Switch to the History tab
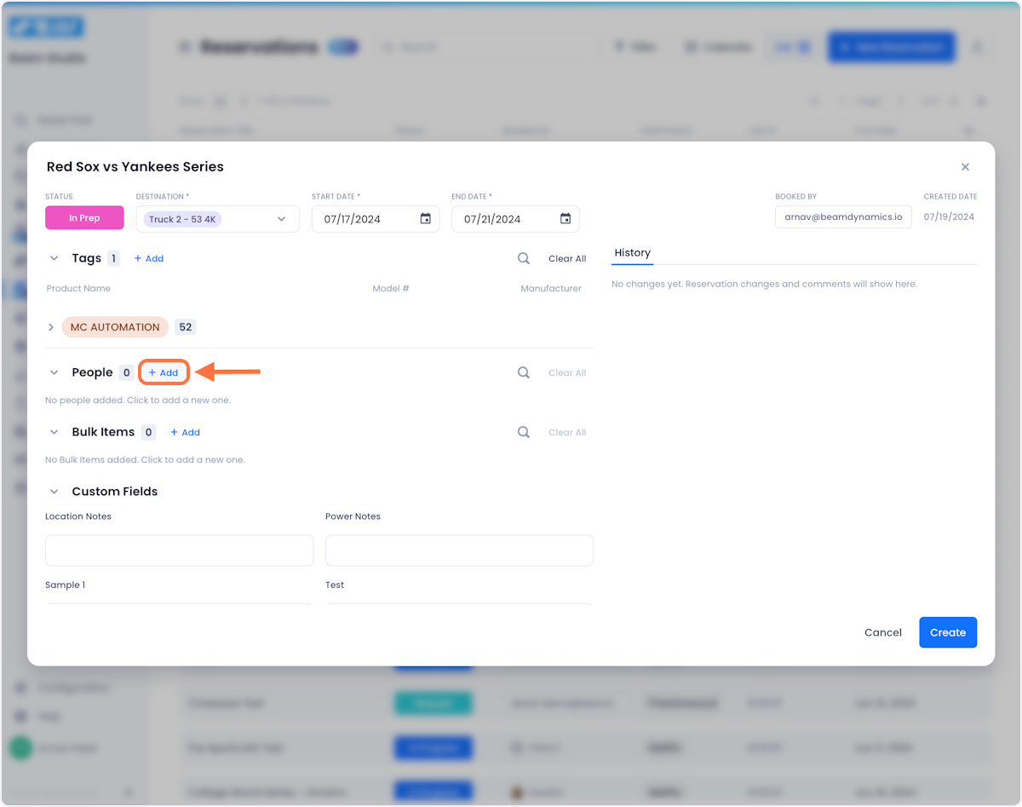Screen dimensions: 1022x807 tap(632, 253)
